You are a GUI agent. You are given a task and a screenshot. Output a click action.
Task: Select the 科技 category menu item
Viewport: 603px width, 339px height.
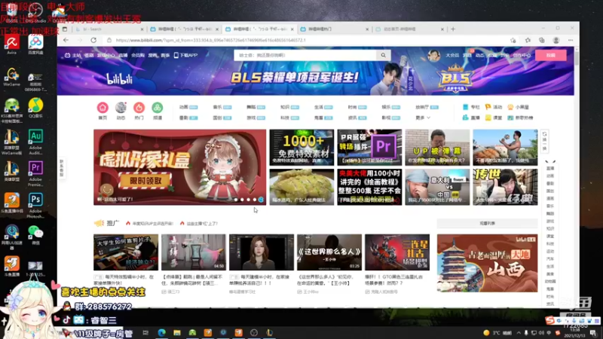(289, 118)
